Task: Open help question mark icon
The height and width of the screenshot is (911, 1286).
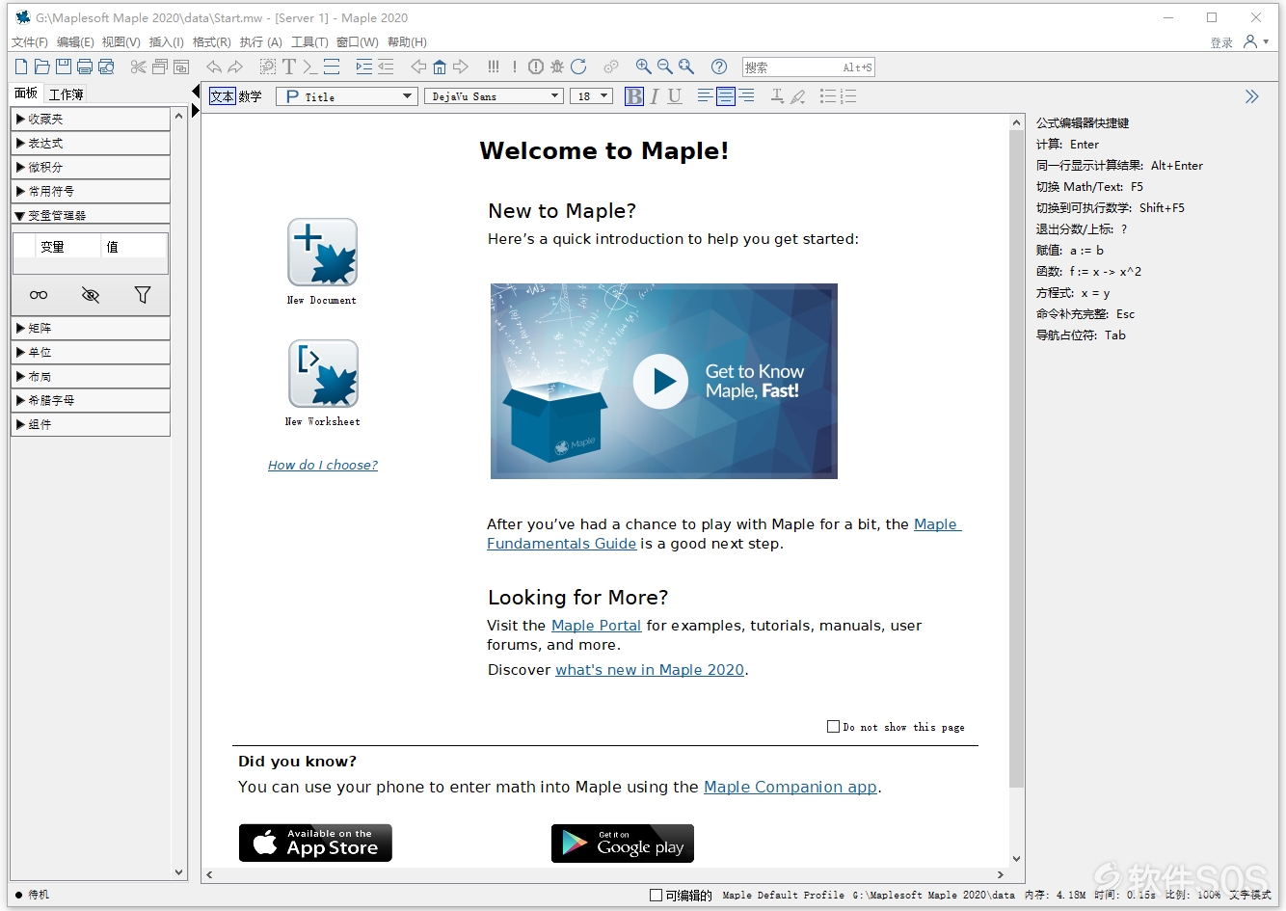Action: [719, 67]
